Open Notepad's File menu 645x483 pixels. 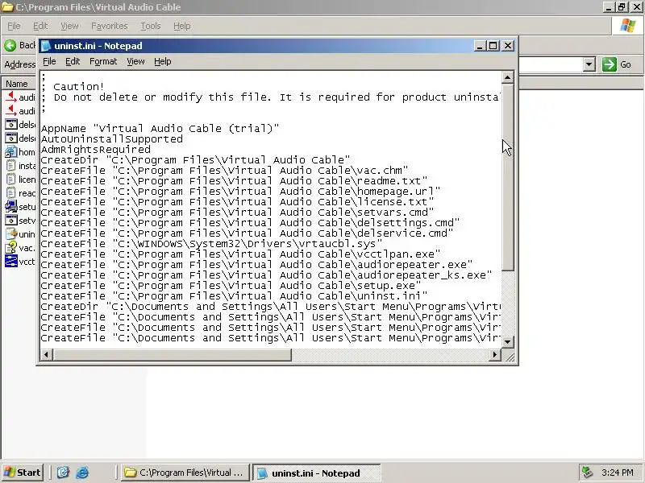[x=49, y=62]
